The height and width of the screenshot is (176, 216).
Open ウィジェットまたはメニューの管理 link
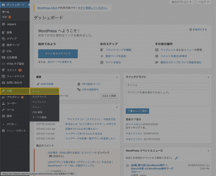point(181,50)
